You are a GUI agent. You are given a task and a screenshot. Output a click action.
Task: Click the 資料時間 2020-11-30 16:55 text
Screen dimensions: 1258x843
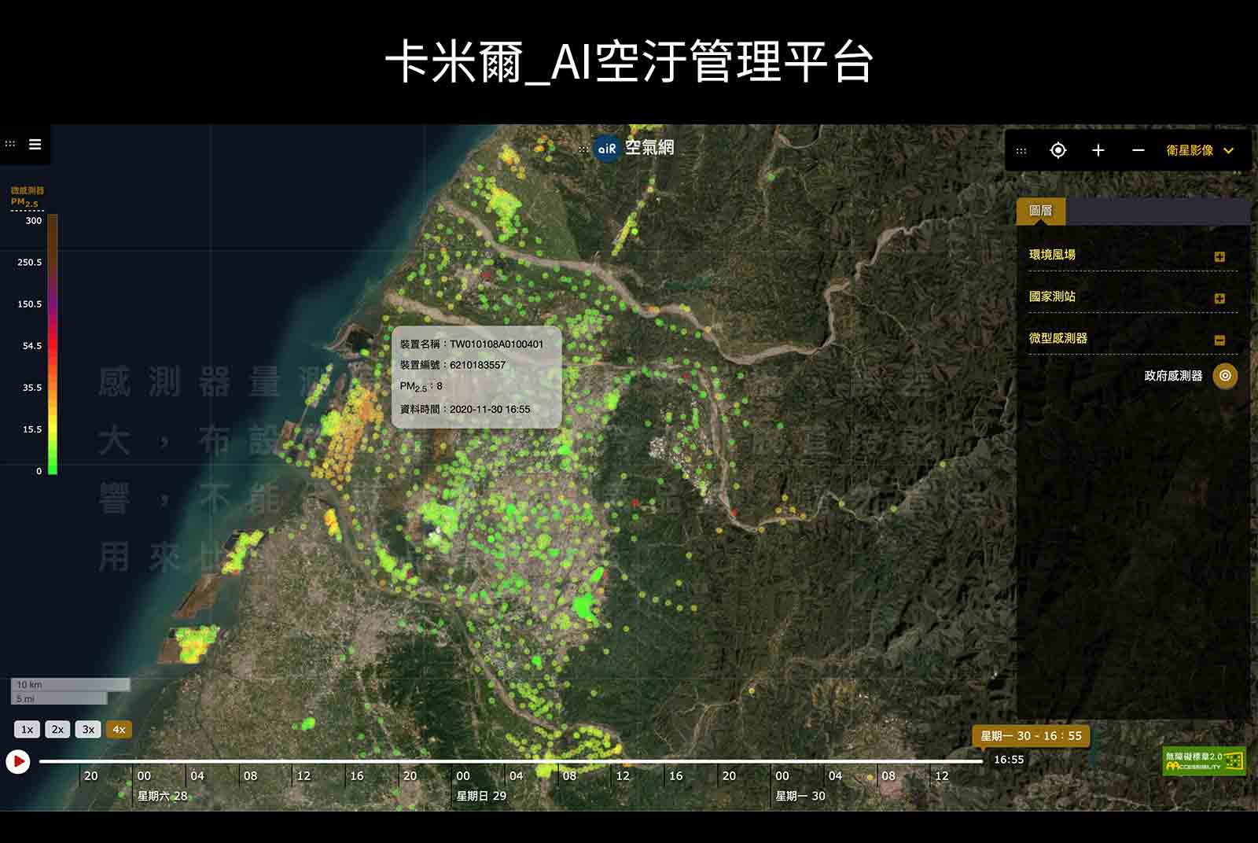pyautogui.click(x=465, y=409)
